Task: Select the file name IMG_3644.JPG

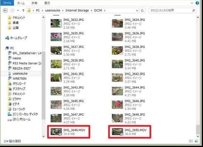Action: [135, 88]
